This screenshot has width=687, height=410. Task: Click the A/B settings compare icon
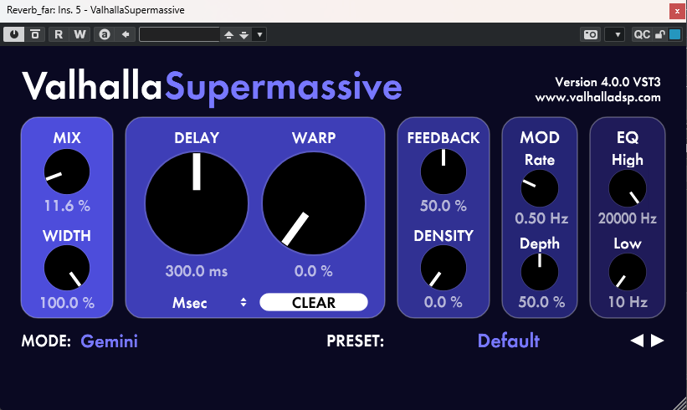pyautogui.click(x=104, y=34)
